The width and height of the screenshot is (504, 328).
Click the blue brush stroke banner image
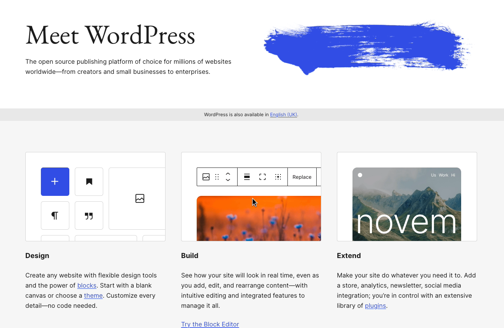[368, 47]
